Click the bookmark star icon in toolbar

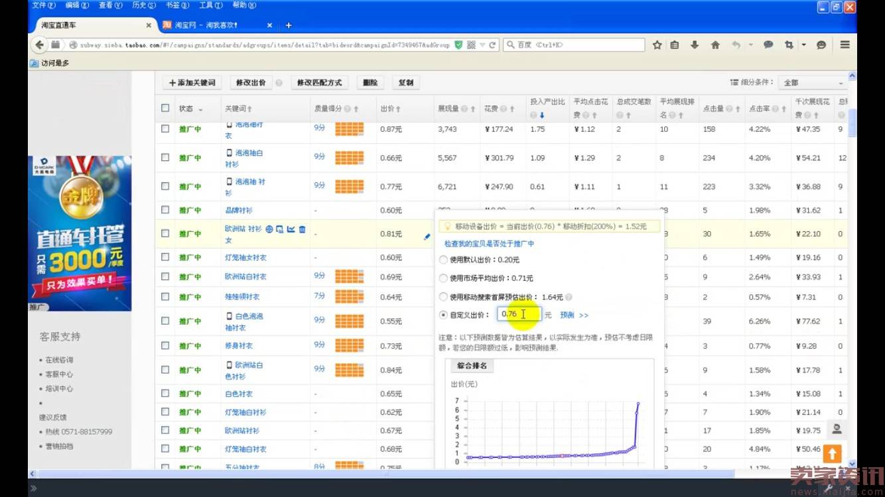657,45
